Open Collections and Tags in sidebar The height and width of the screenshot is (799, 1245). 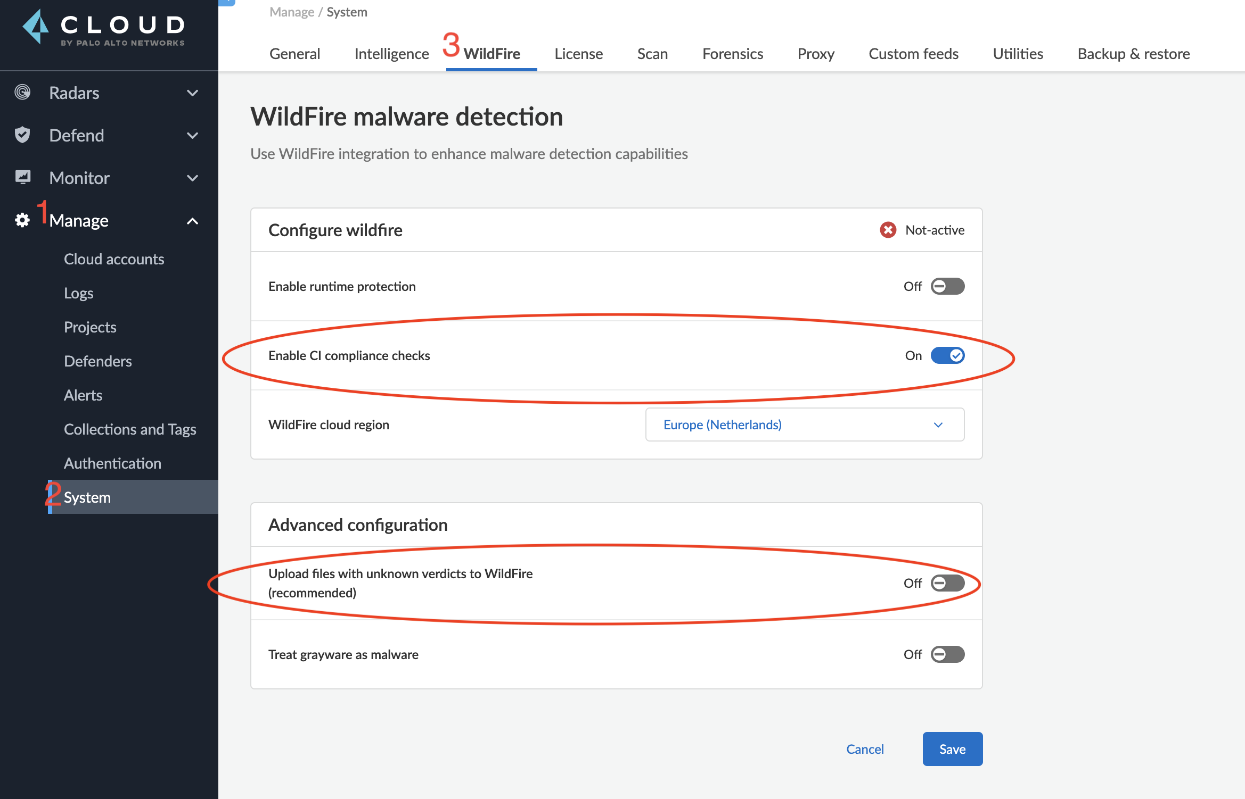[130, 429]
